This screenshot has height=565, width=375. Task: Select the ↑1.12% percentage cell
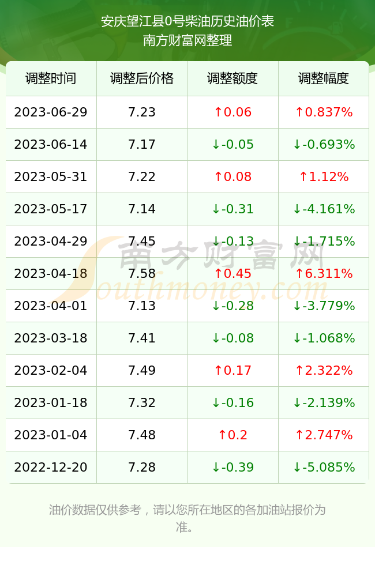point(324,176)
